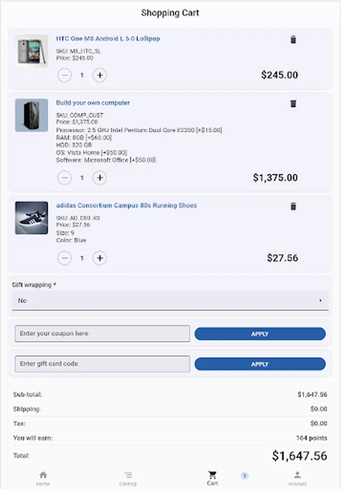Switch to the Catalog tab
This screenshot has width=341, height=489.
tap(128, 478)
